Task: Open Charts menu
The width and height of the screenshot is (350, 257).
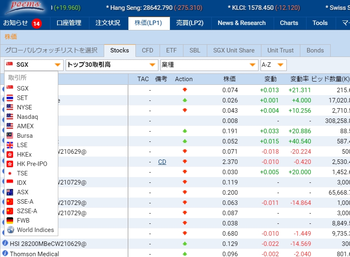Action: pos(289,23)
